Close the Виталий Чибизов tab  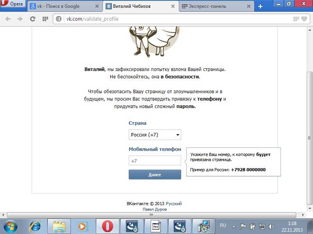point(173,6)
